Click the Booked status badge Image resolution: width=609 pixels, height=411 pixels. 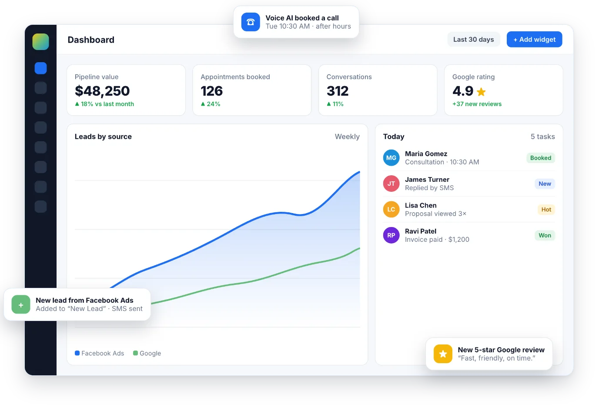coord(541,158)
